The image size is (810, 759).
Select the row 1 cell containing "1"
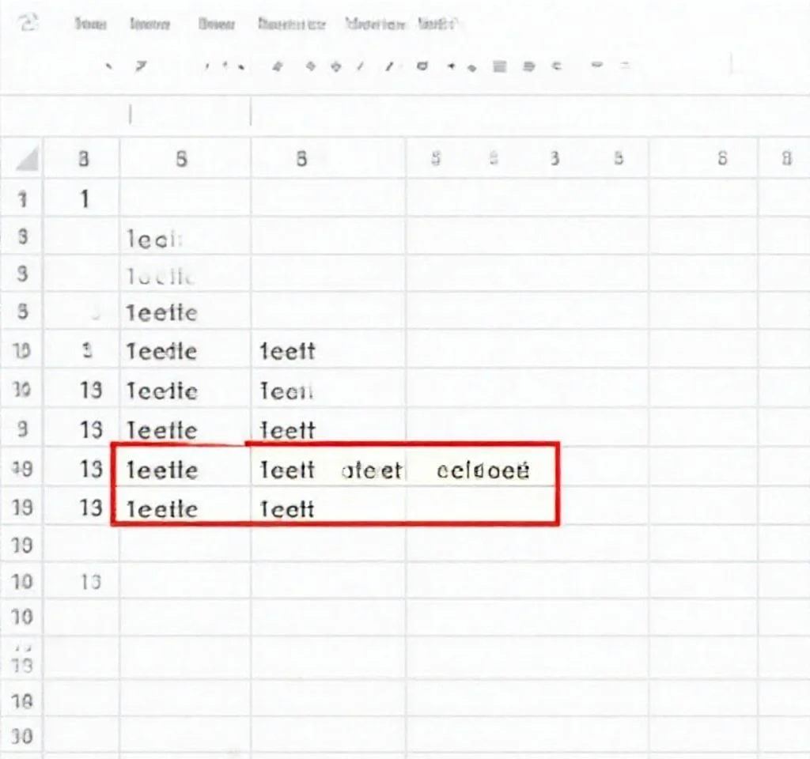[x=83, y=199]
